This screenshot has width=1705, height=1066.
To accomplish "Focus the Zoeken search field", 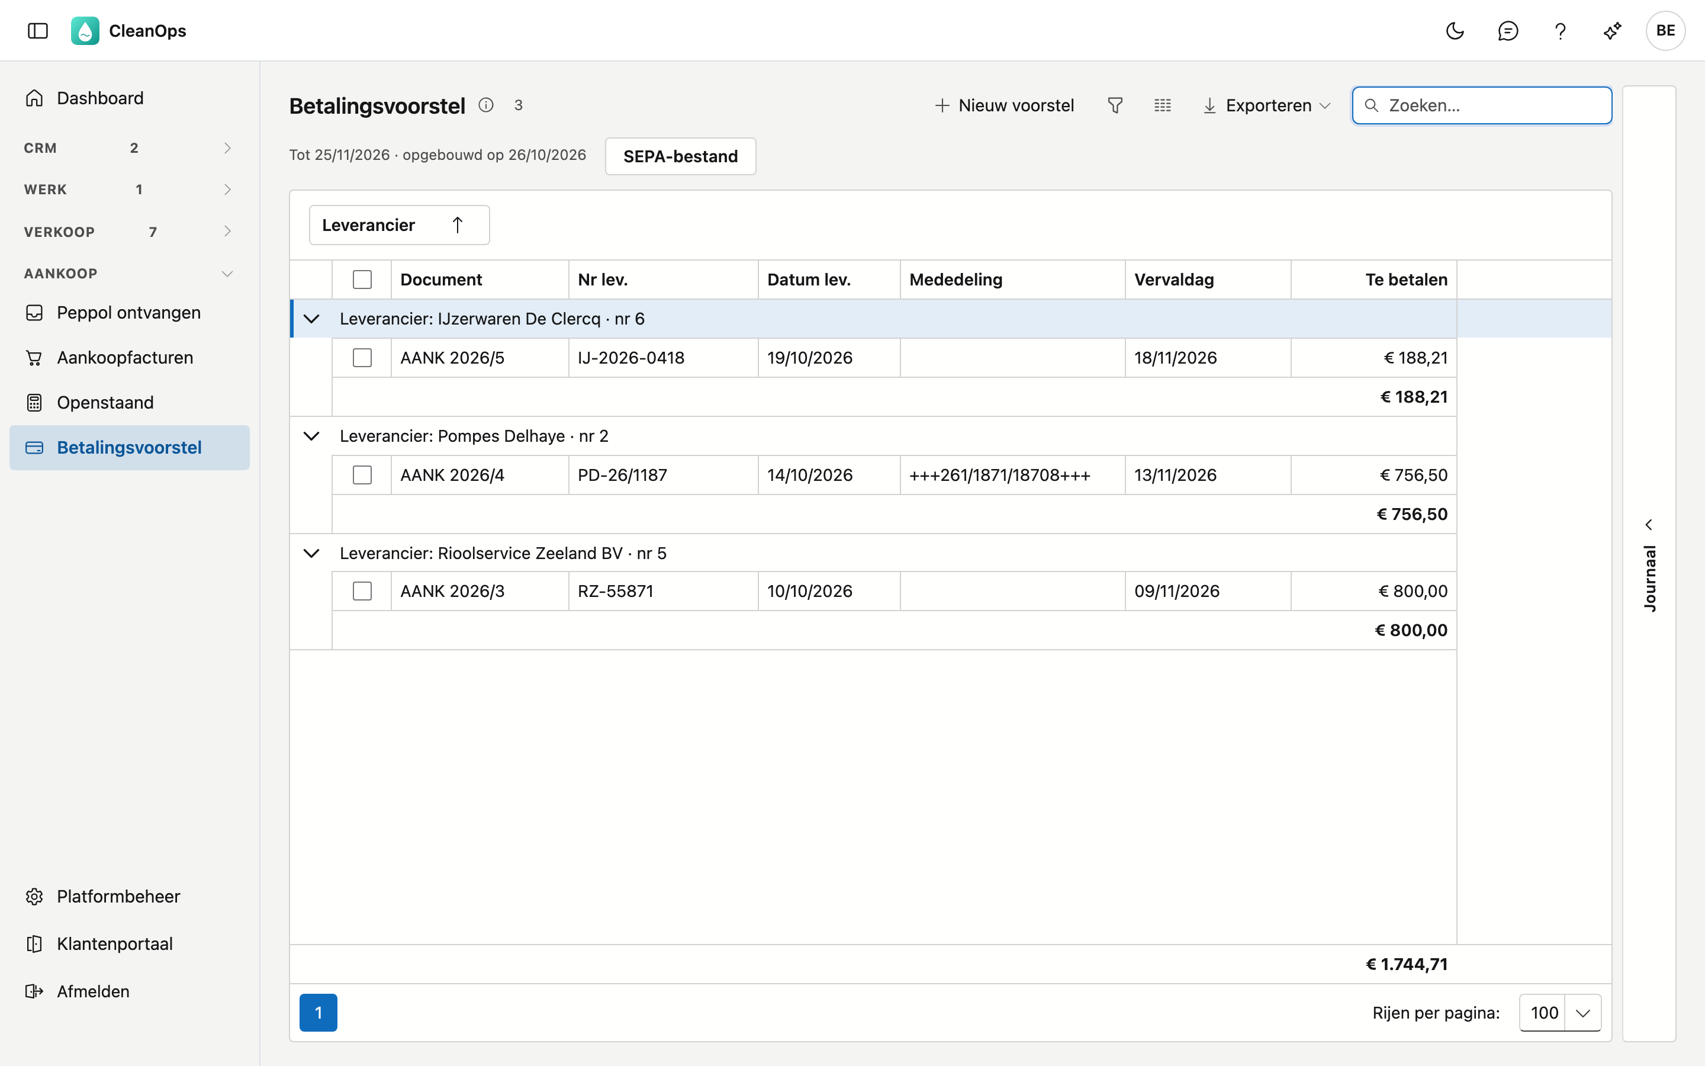I will [x=1482, y=106].
